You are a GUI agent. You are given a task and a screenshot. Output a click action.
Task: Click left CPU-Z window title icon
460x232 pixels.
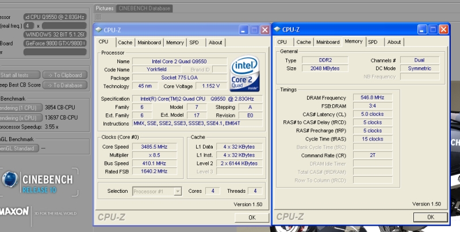(99, 30)
